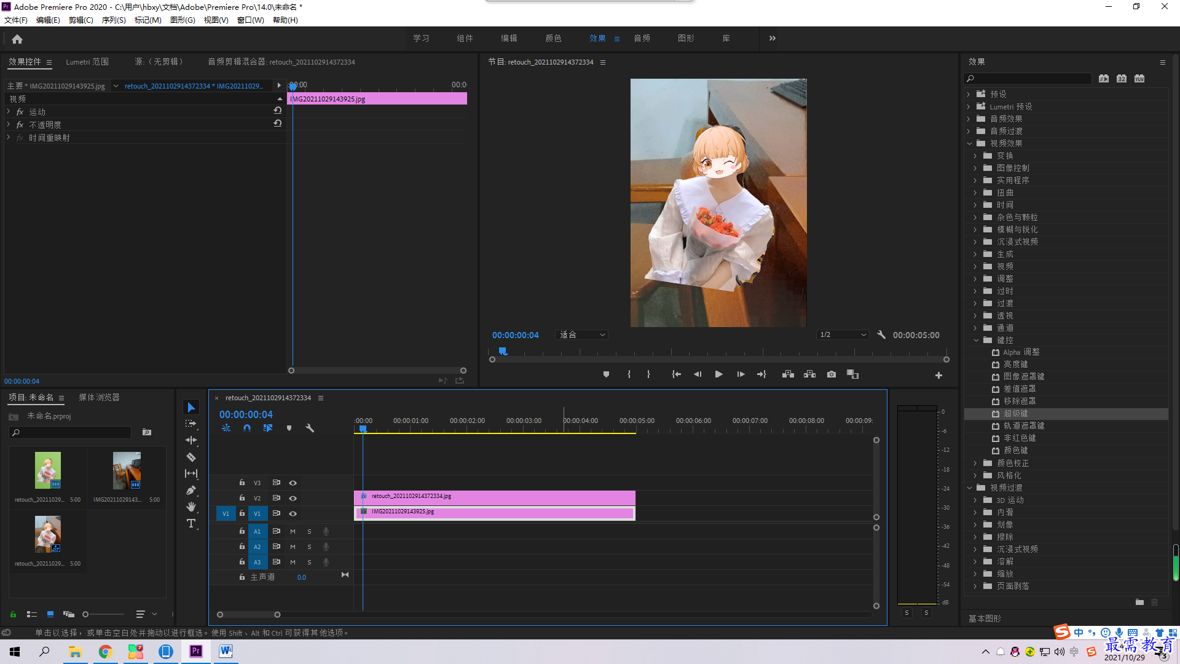The image size is (1180, 664).
Task: Click the Lift button in program monitor
Action: 788,374
